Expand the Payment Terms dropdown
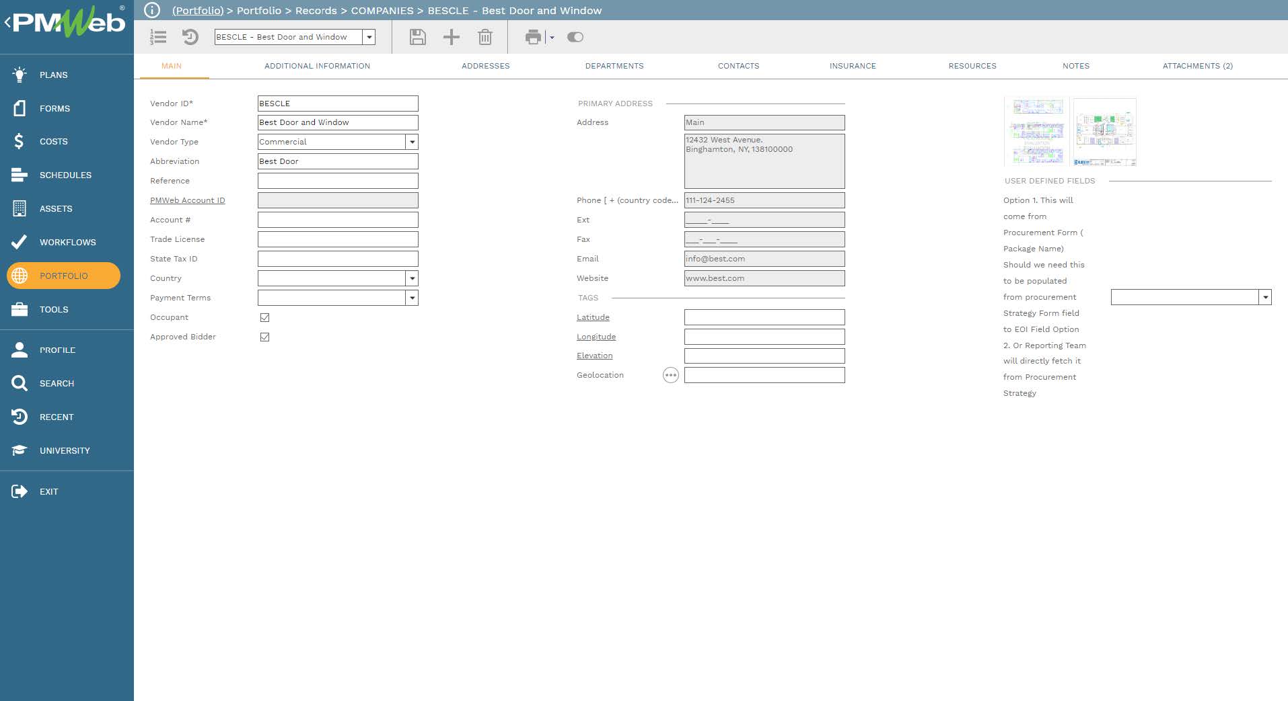This screenshot has width=1288, height=701. (412, 298)
